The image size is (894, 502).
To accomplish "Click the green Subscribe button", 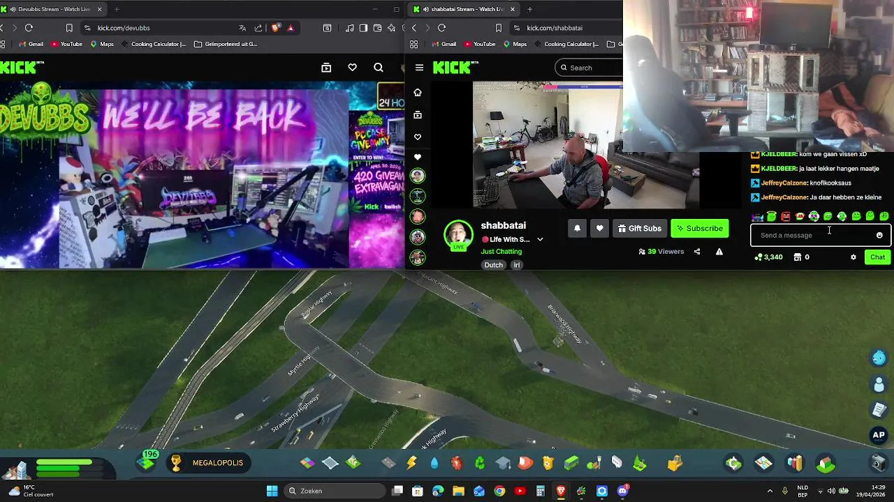I will coord(700,228).
